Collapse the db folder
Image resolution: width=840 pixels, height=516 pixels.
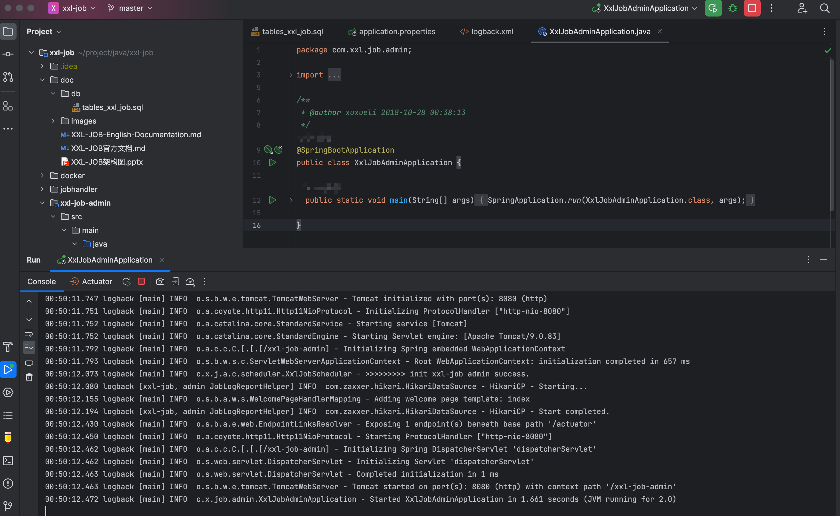pos(53,93)
